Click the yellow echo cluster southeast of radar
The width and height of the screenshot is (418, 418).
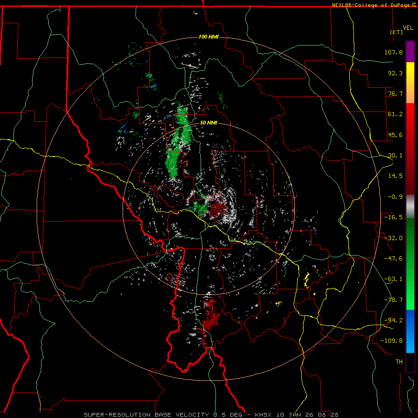pos(307,281)
